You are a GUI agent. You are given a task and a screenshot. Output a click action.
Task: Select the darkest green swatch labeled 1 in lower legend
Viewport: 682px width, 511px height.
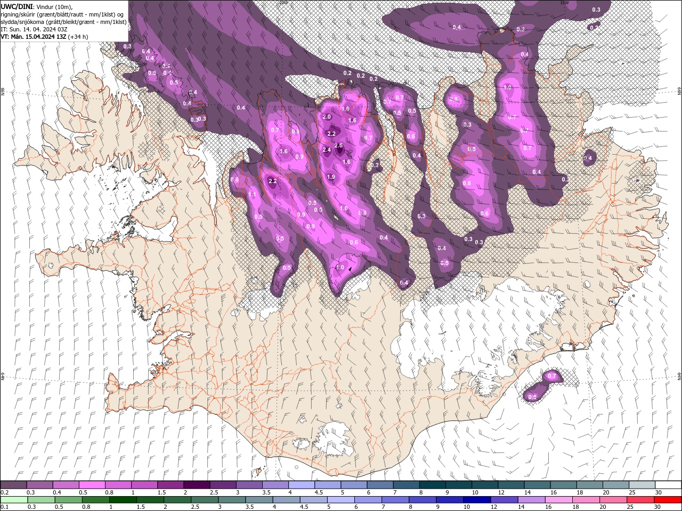(123, 500)
